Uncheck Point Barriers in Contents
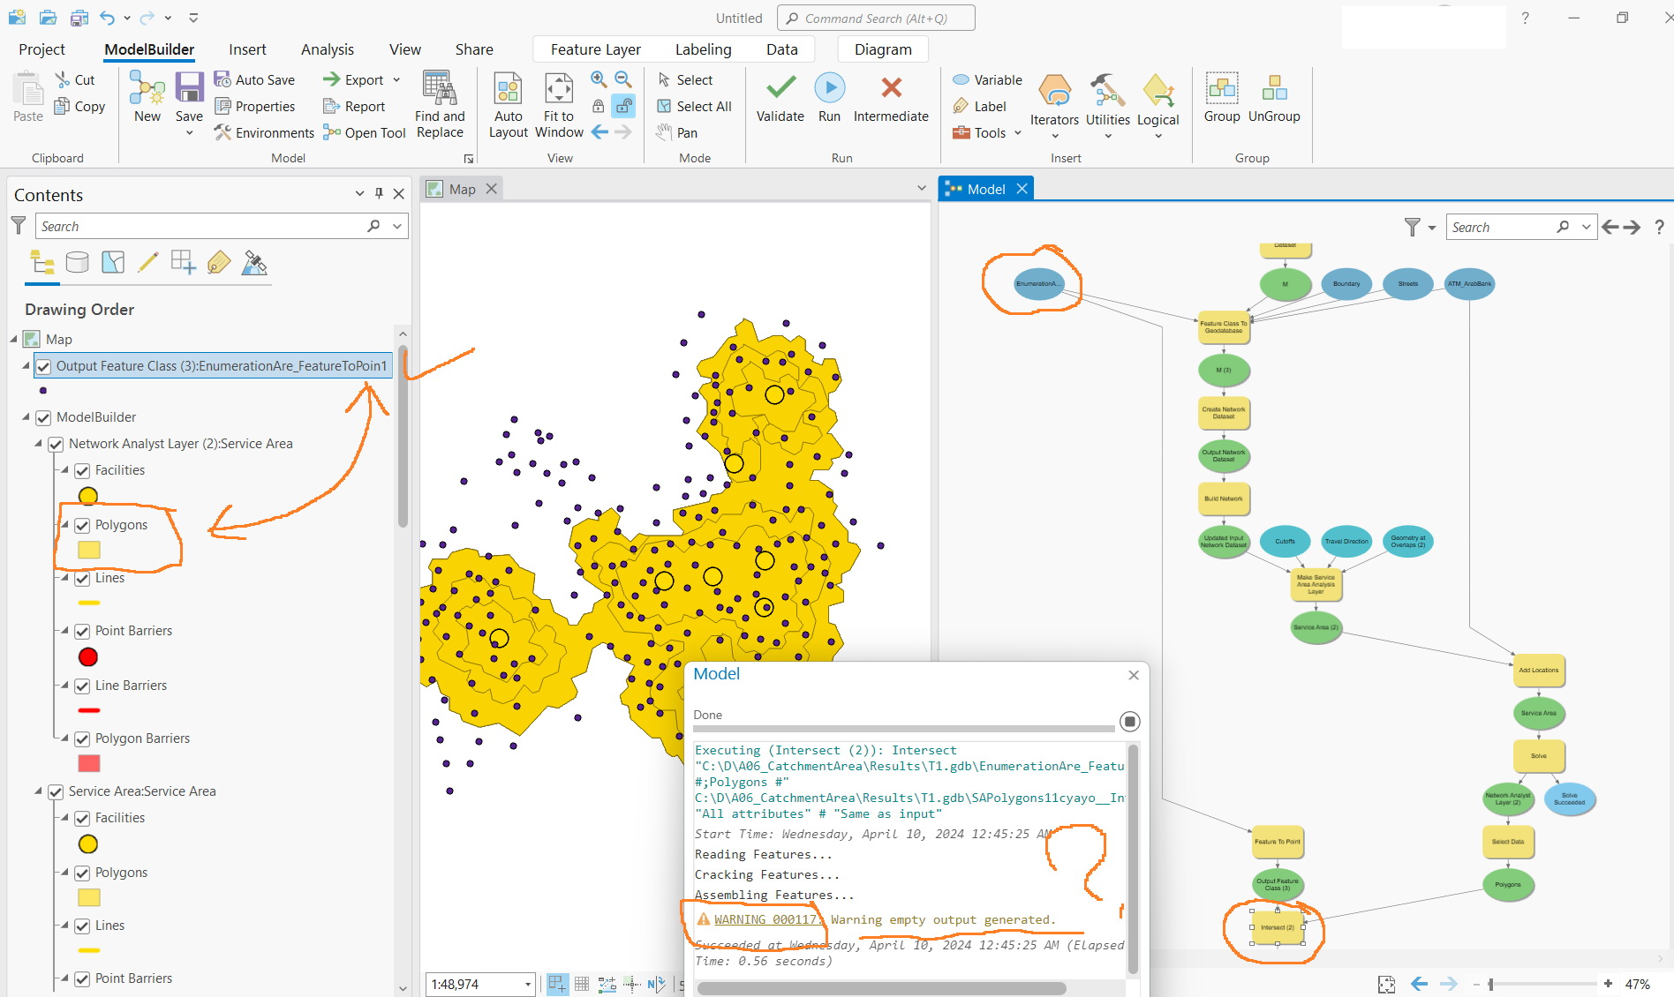This screenshot has width=1674, height=997. pos(82,630)
